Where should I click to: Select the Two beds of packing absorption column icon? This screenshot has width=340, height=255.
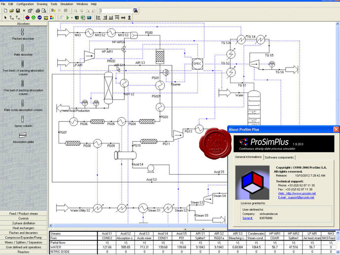point(23,64)
